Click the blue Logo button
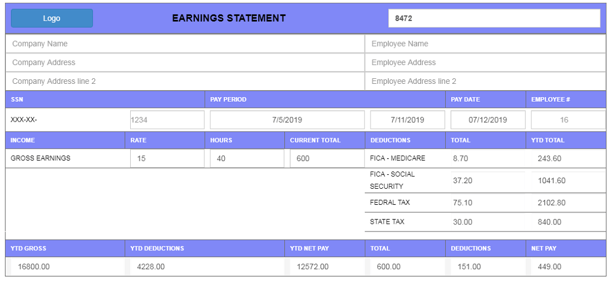This screenshot has width=612, height=282. [x=52, y=18]
